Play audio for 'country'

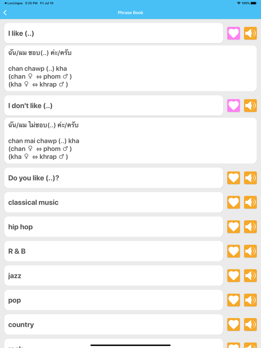250,324
